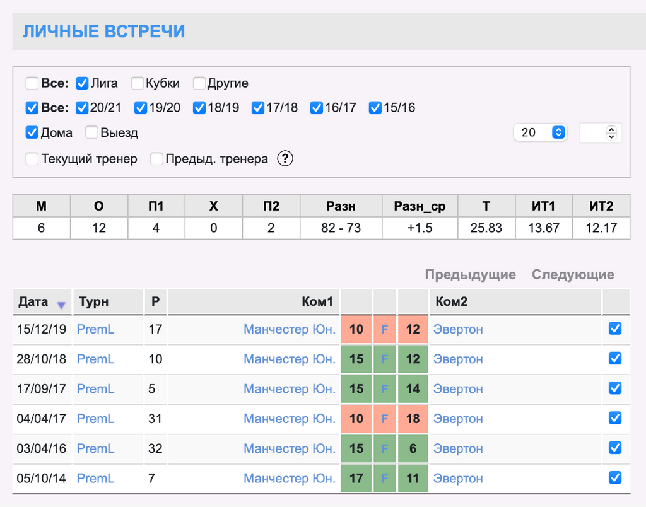The image size is (646, 507).
Task: Click the score 17 in the 05/10/14 row
Action: 356,479
